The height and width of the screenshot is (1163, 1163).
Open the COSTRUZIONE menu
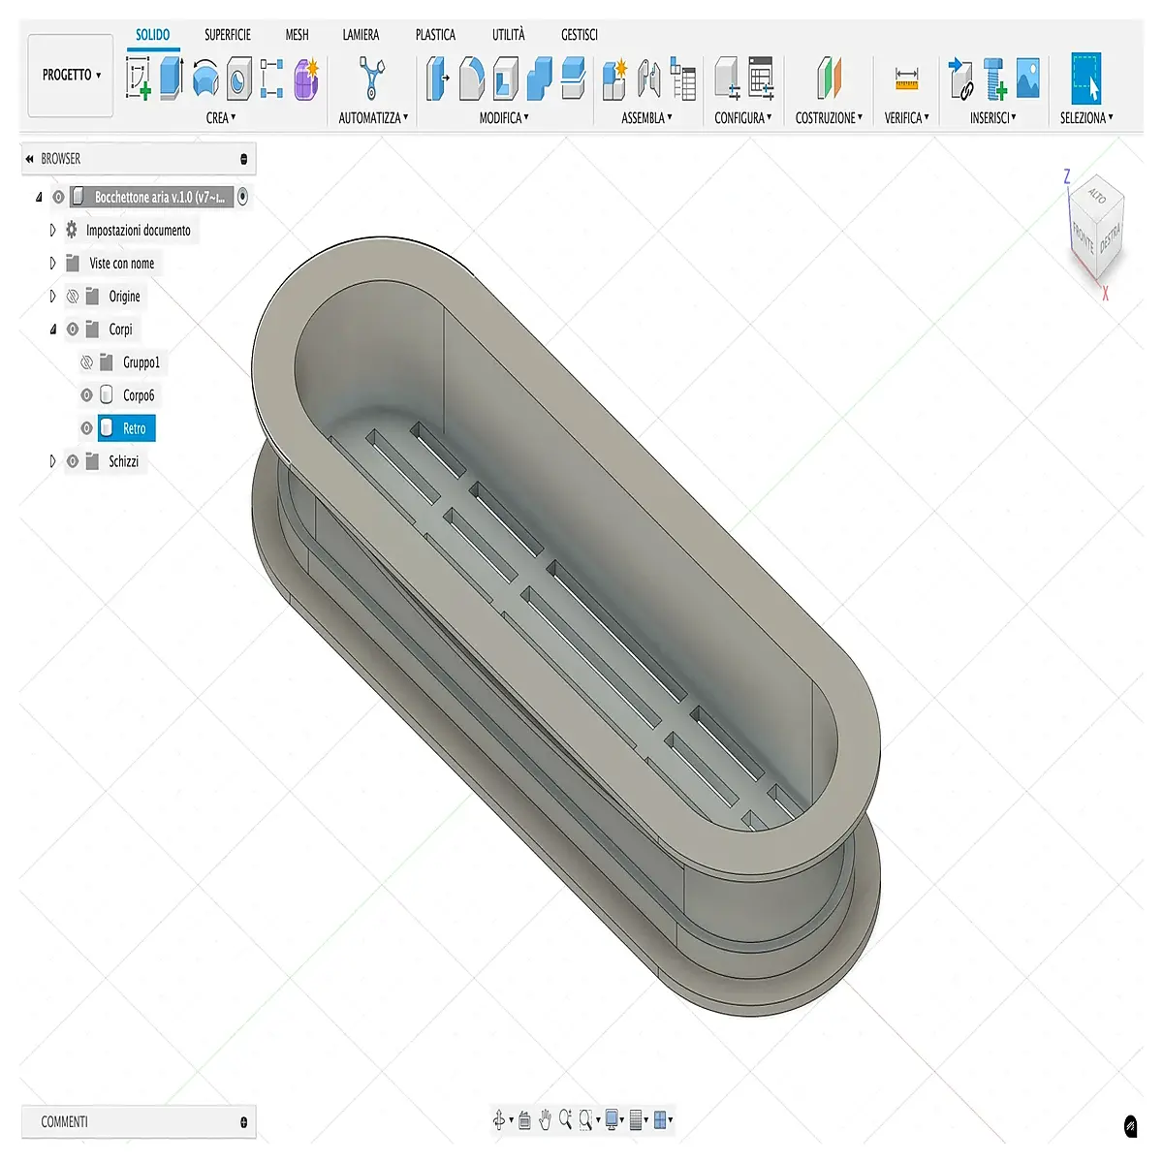(829, 118)
